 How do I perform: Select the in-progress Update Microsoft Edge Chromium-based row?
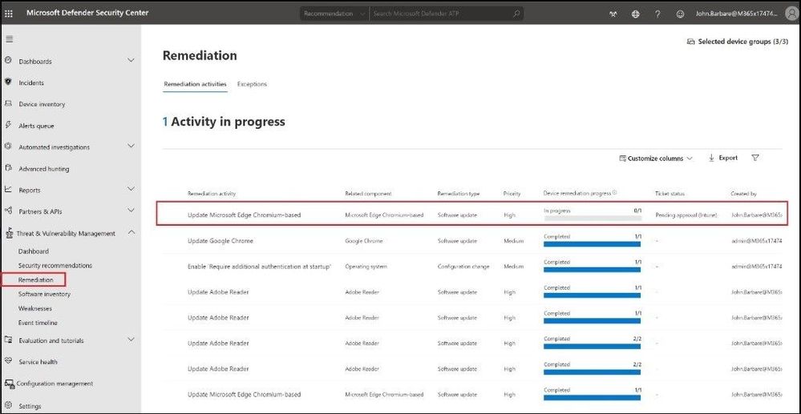tap(471, 215)
